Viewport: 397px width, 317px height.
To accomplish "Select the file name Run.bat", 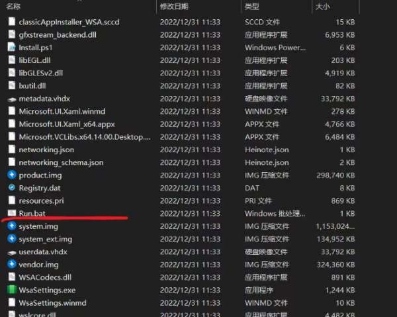I will [32, 214].
